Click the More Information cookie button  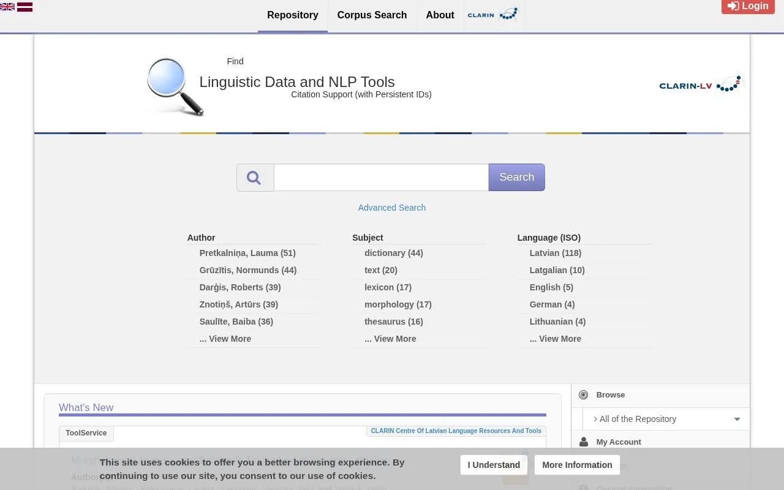577,465
